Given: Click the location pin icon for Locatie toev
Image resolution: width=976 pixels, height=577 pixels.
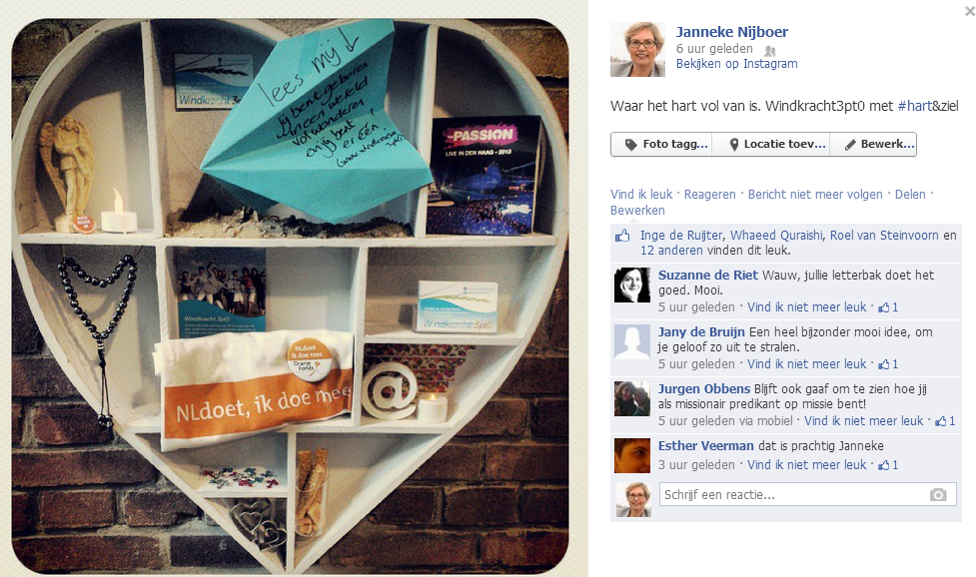Looking at the screenshot, I should coord(734,144).
